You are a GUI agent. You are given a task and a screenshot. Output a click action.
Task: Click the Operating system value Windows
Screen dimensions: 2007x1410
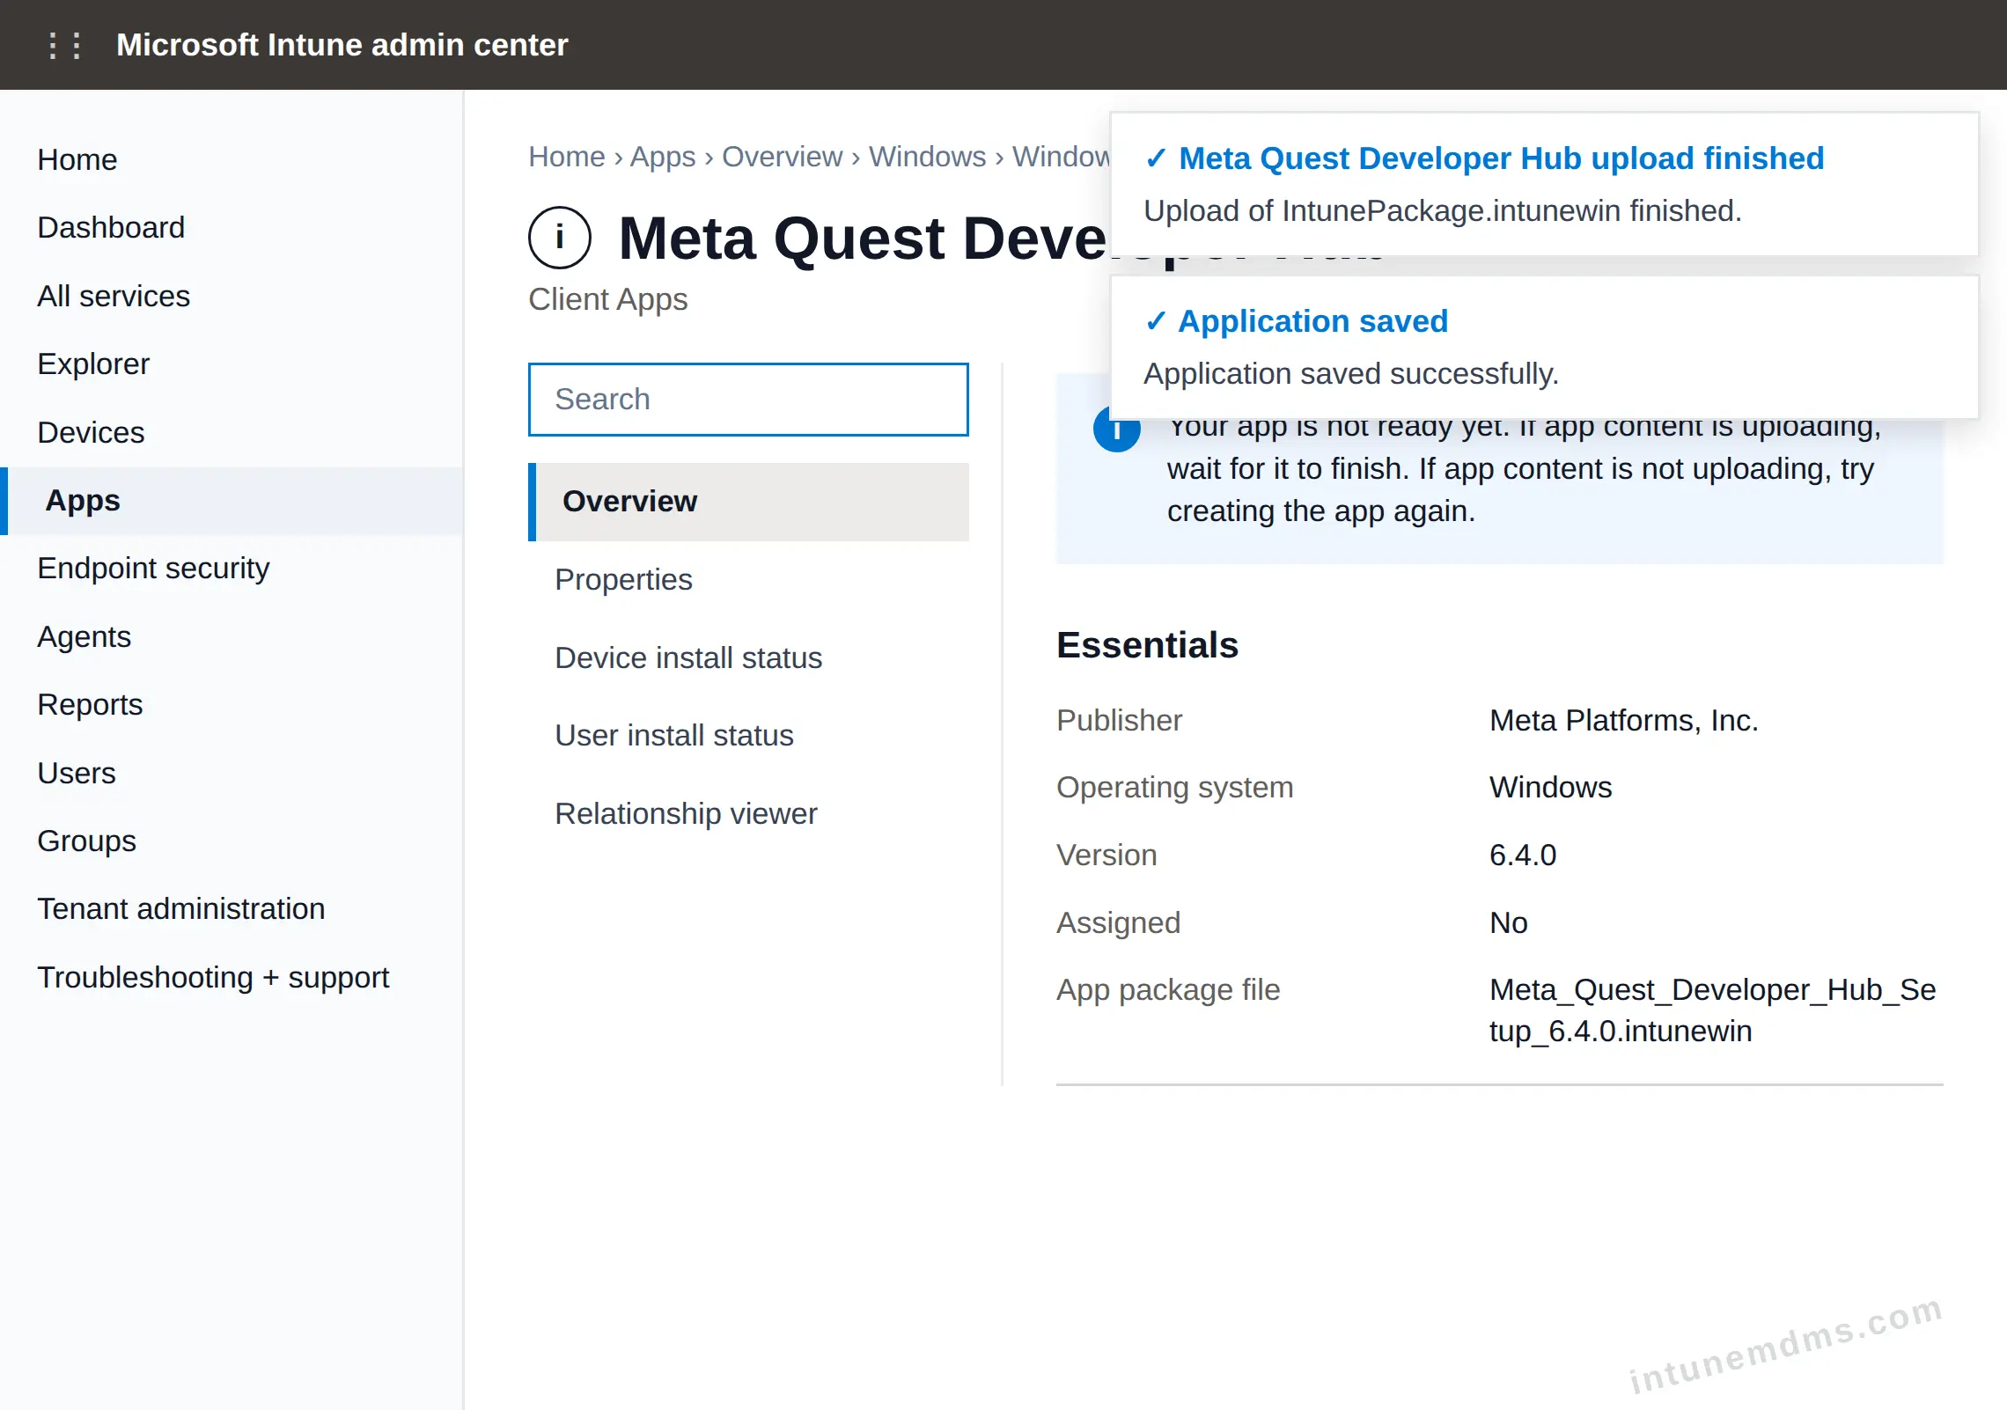pos(1550,788)
